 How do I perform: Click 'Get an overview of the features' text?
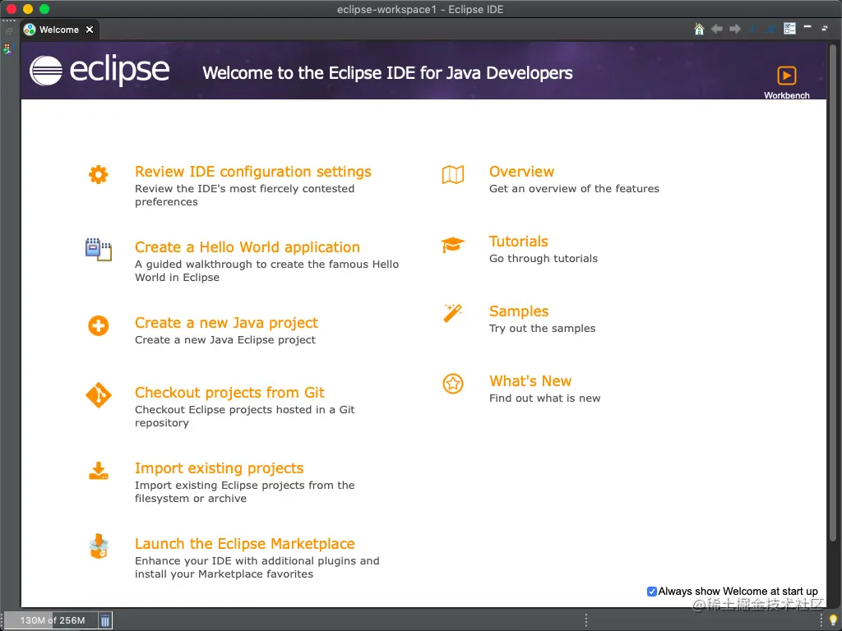574,189
